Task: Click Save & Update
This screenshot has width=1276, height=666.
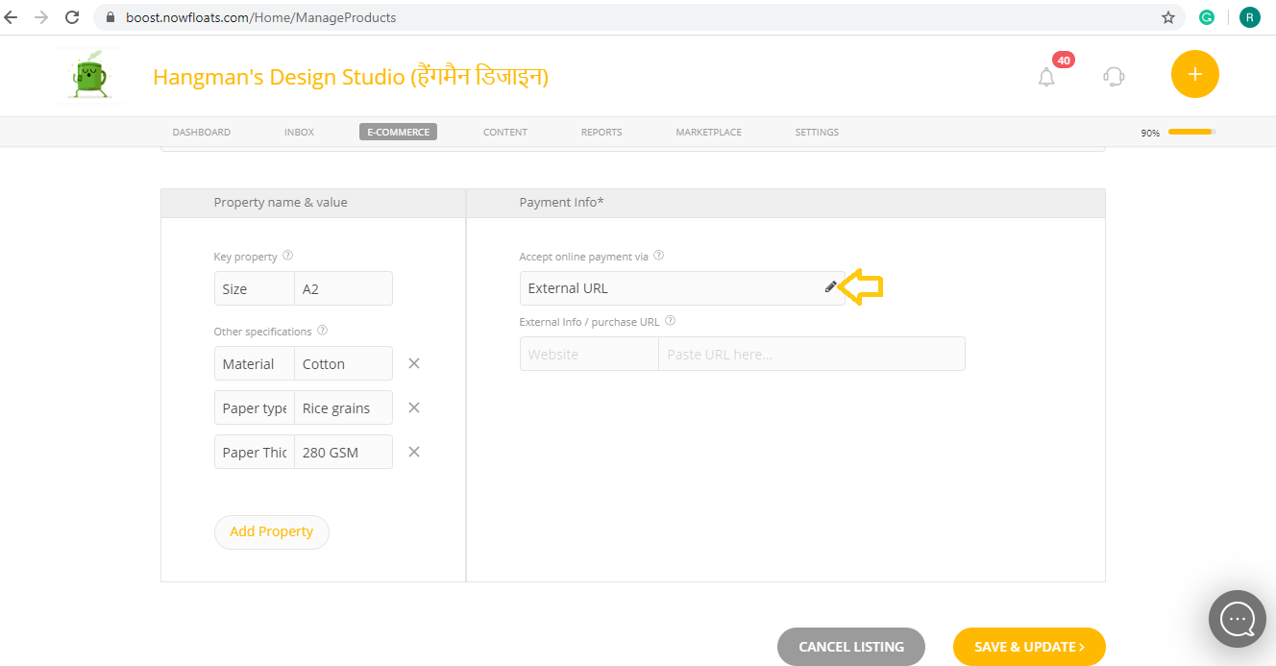Action: [x=1029, y=647]
